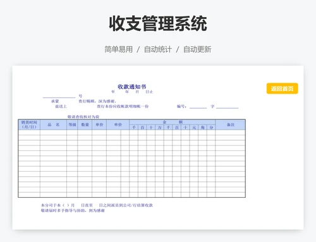Select the 金额 merged header cell
The width and height of the screenshot is (316, 242).
173,122
